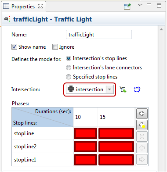Select Intersection's lane connectors radio button
The height and width of the screenshot is (172, 167).
[69, 68]
